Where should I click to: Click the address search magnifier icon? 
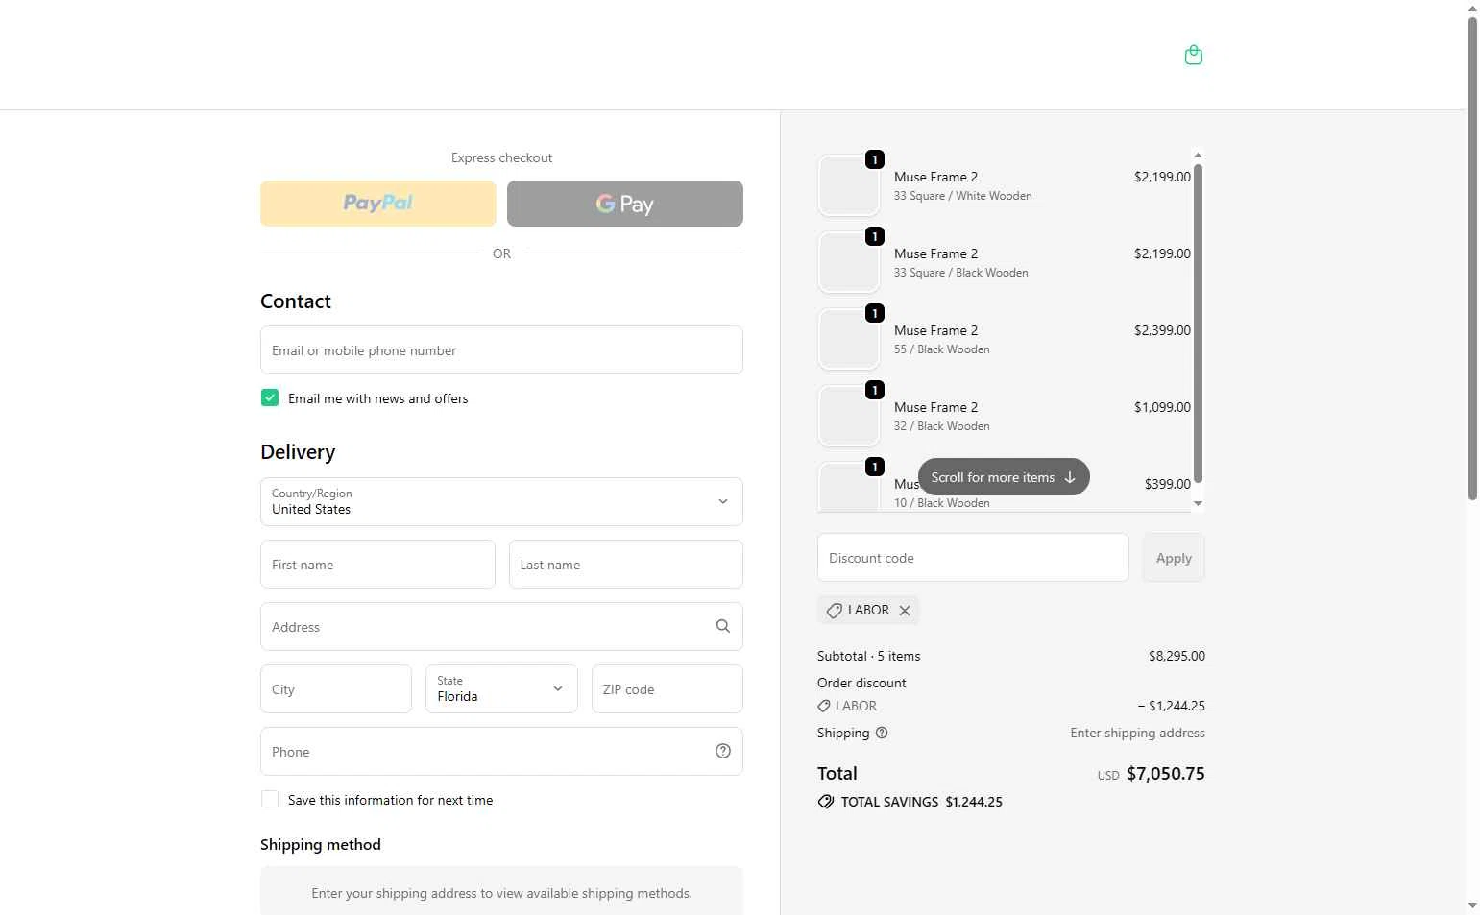(723, 626)
